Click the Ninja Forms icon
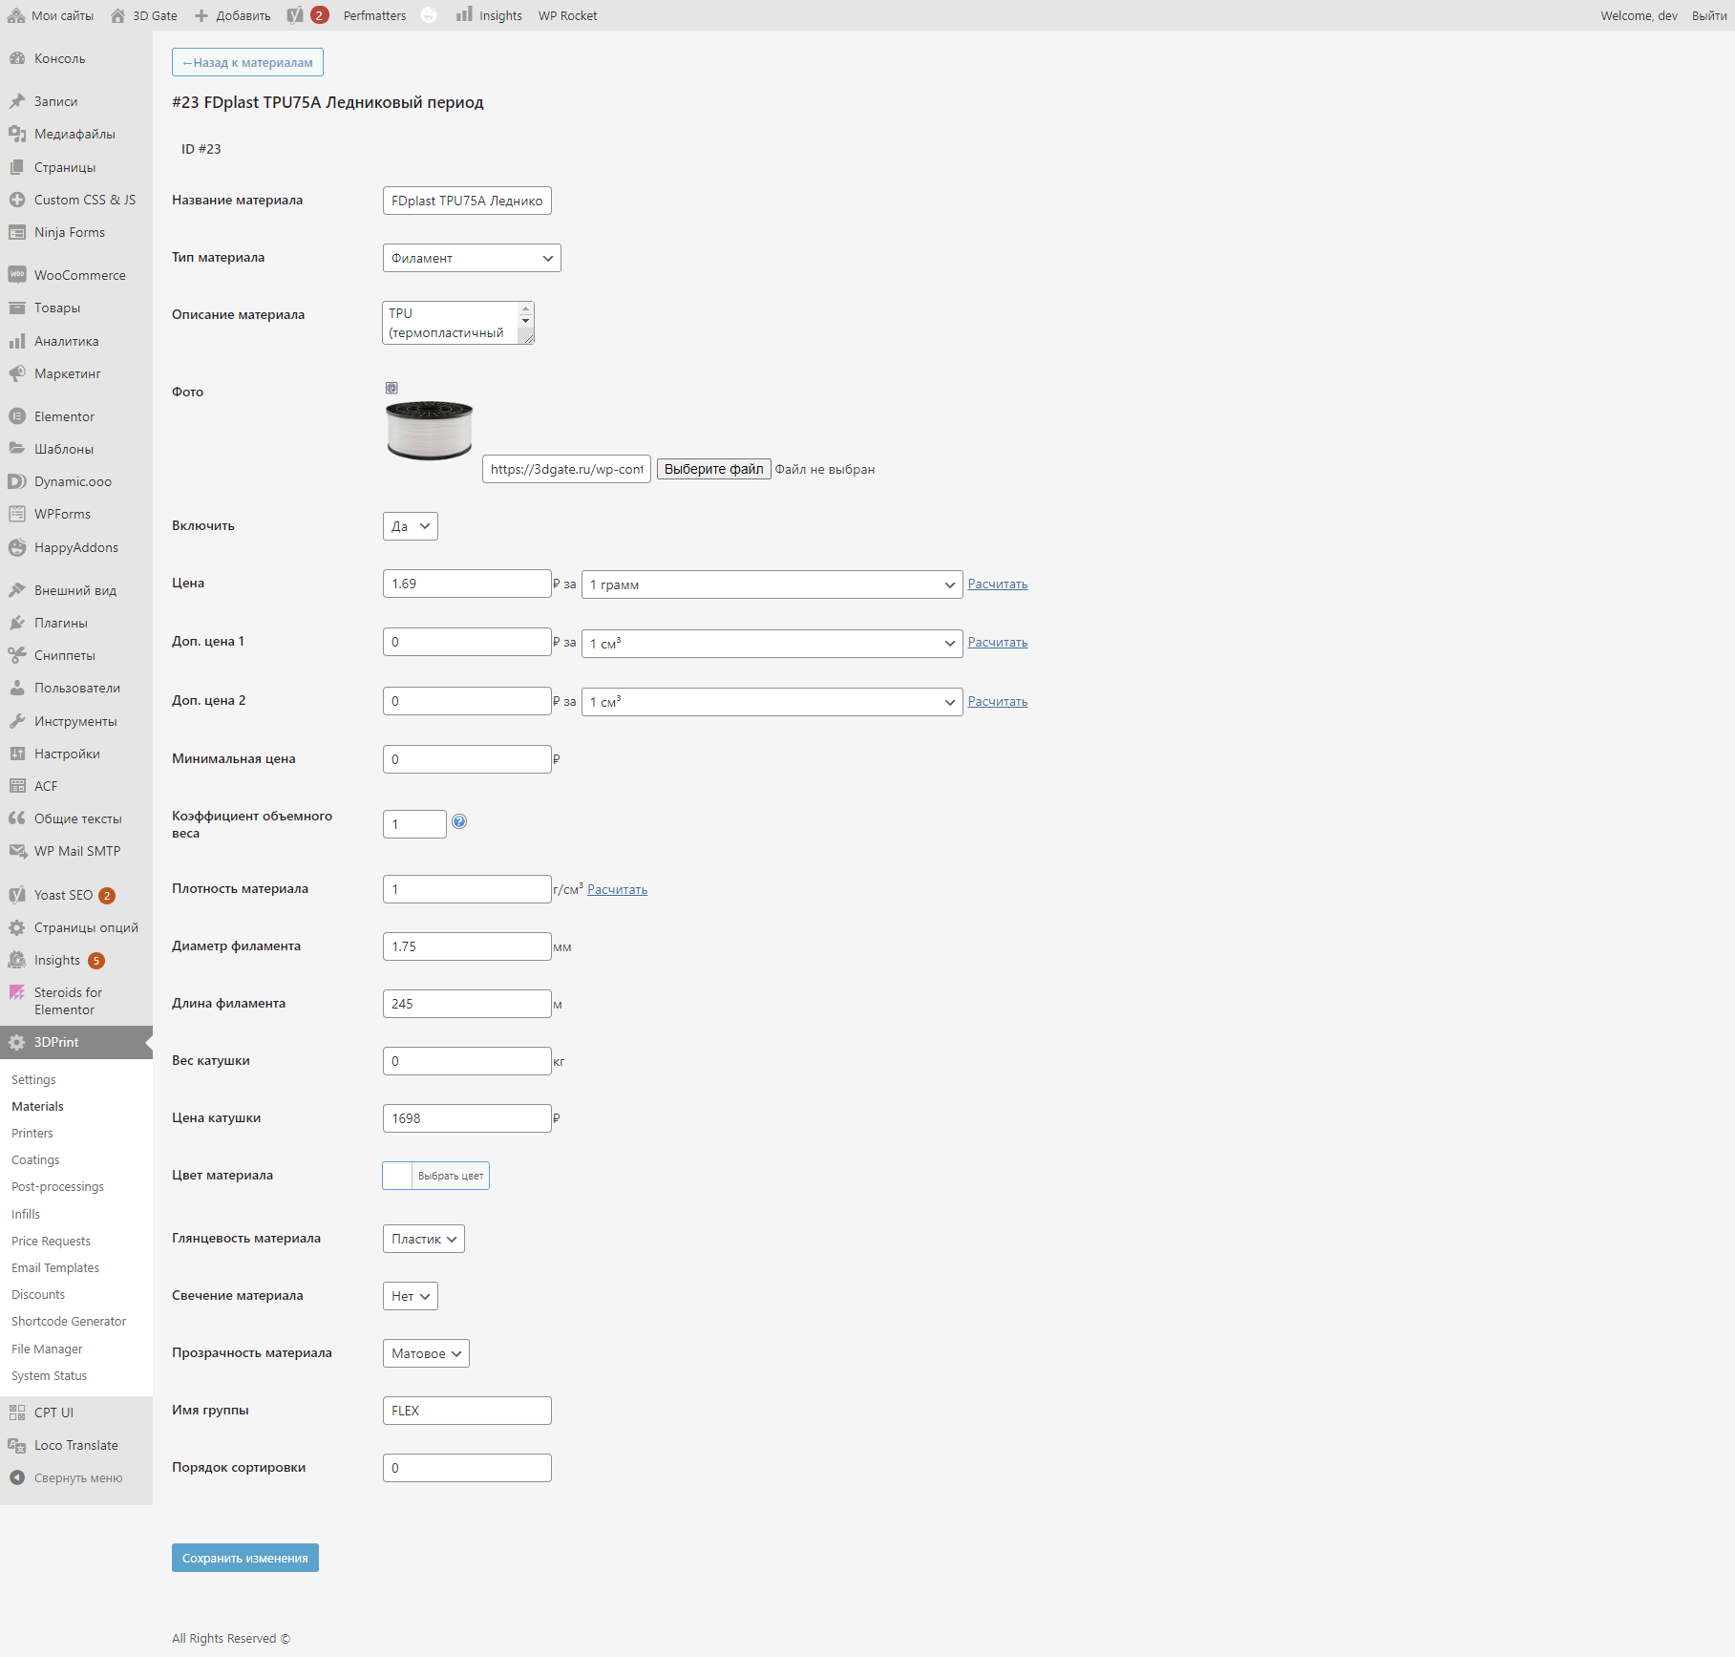The image size is (1735, 1657). (17, 232)
